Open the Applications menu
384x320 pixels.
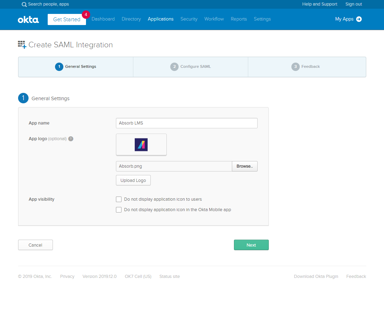pyautogui.click(x=160, y=19)
